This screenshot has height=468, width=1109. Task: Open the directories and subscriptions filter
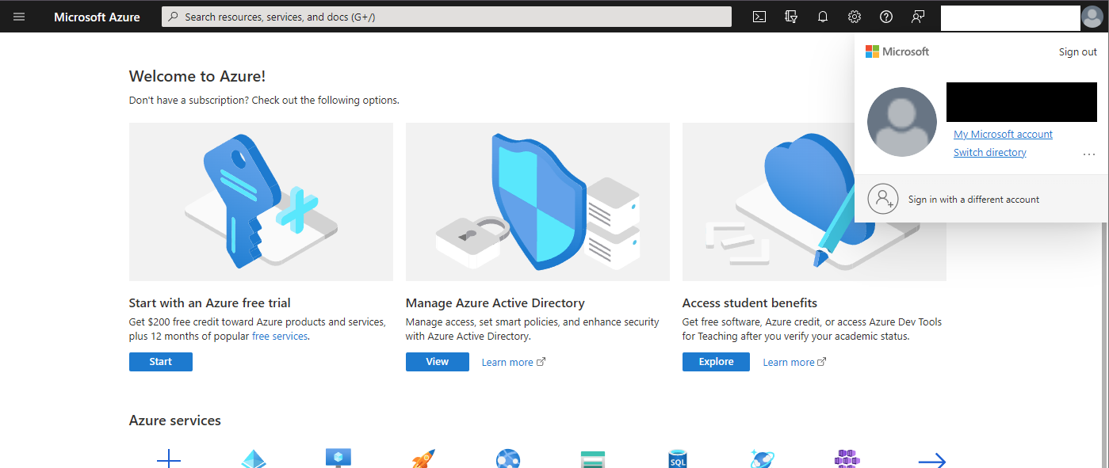point(790,16)
